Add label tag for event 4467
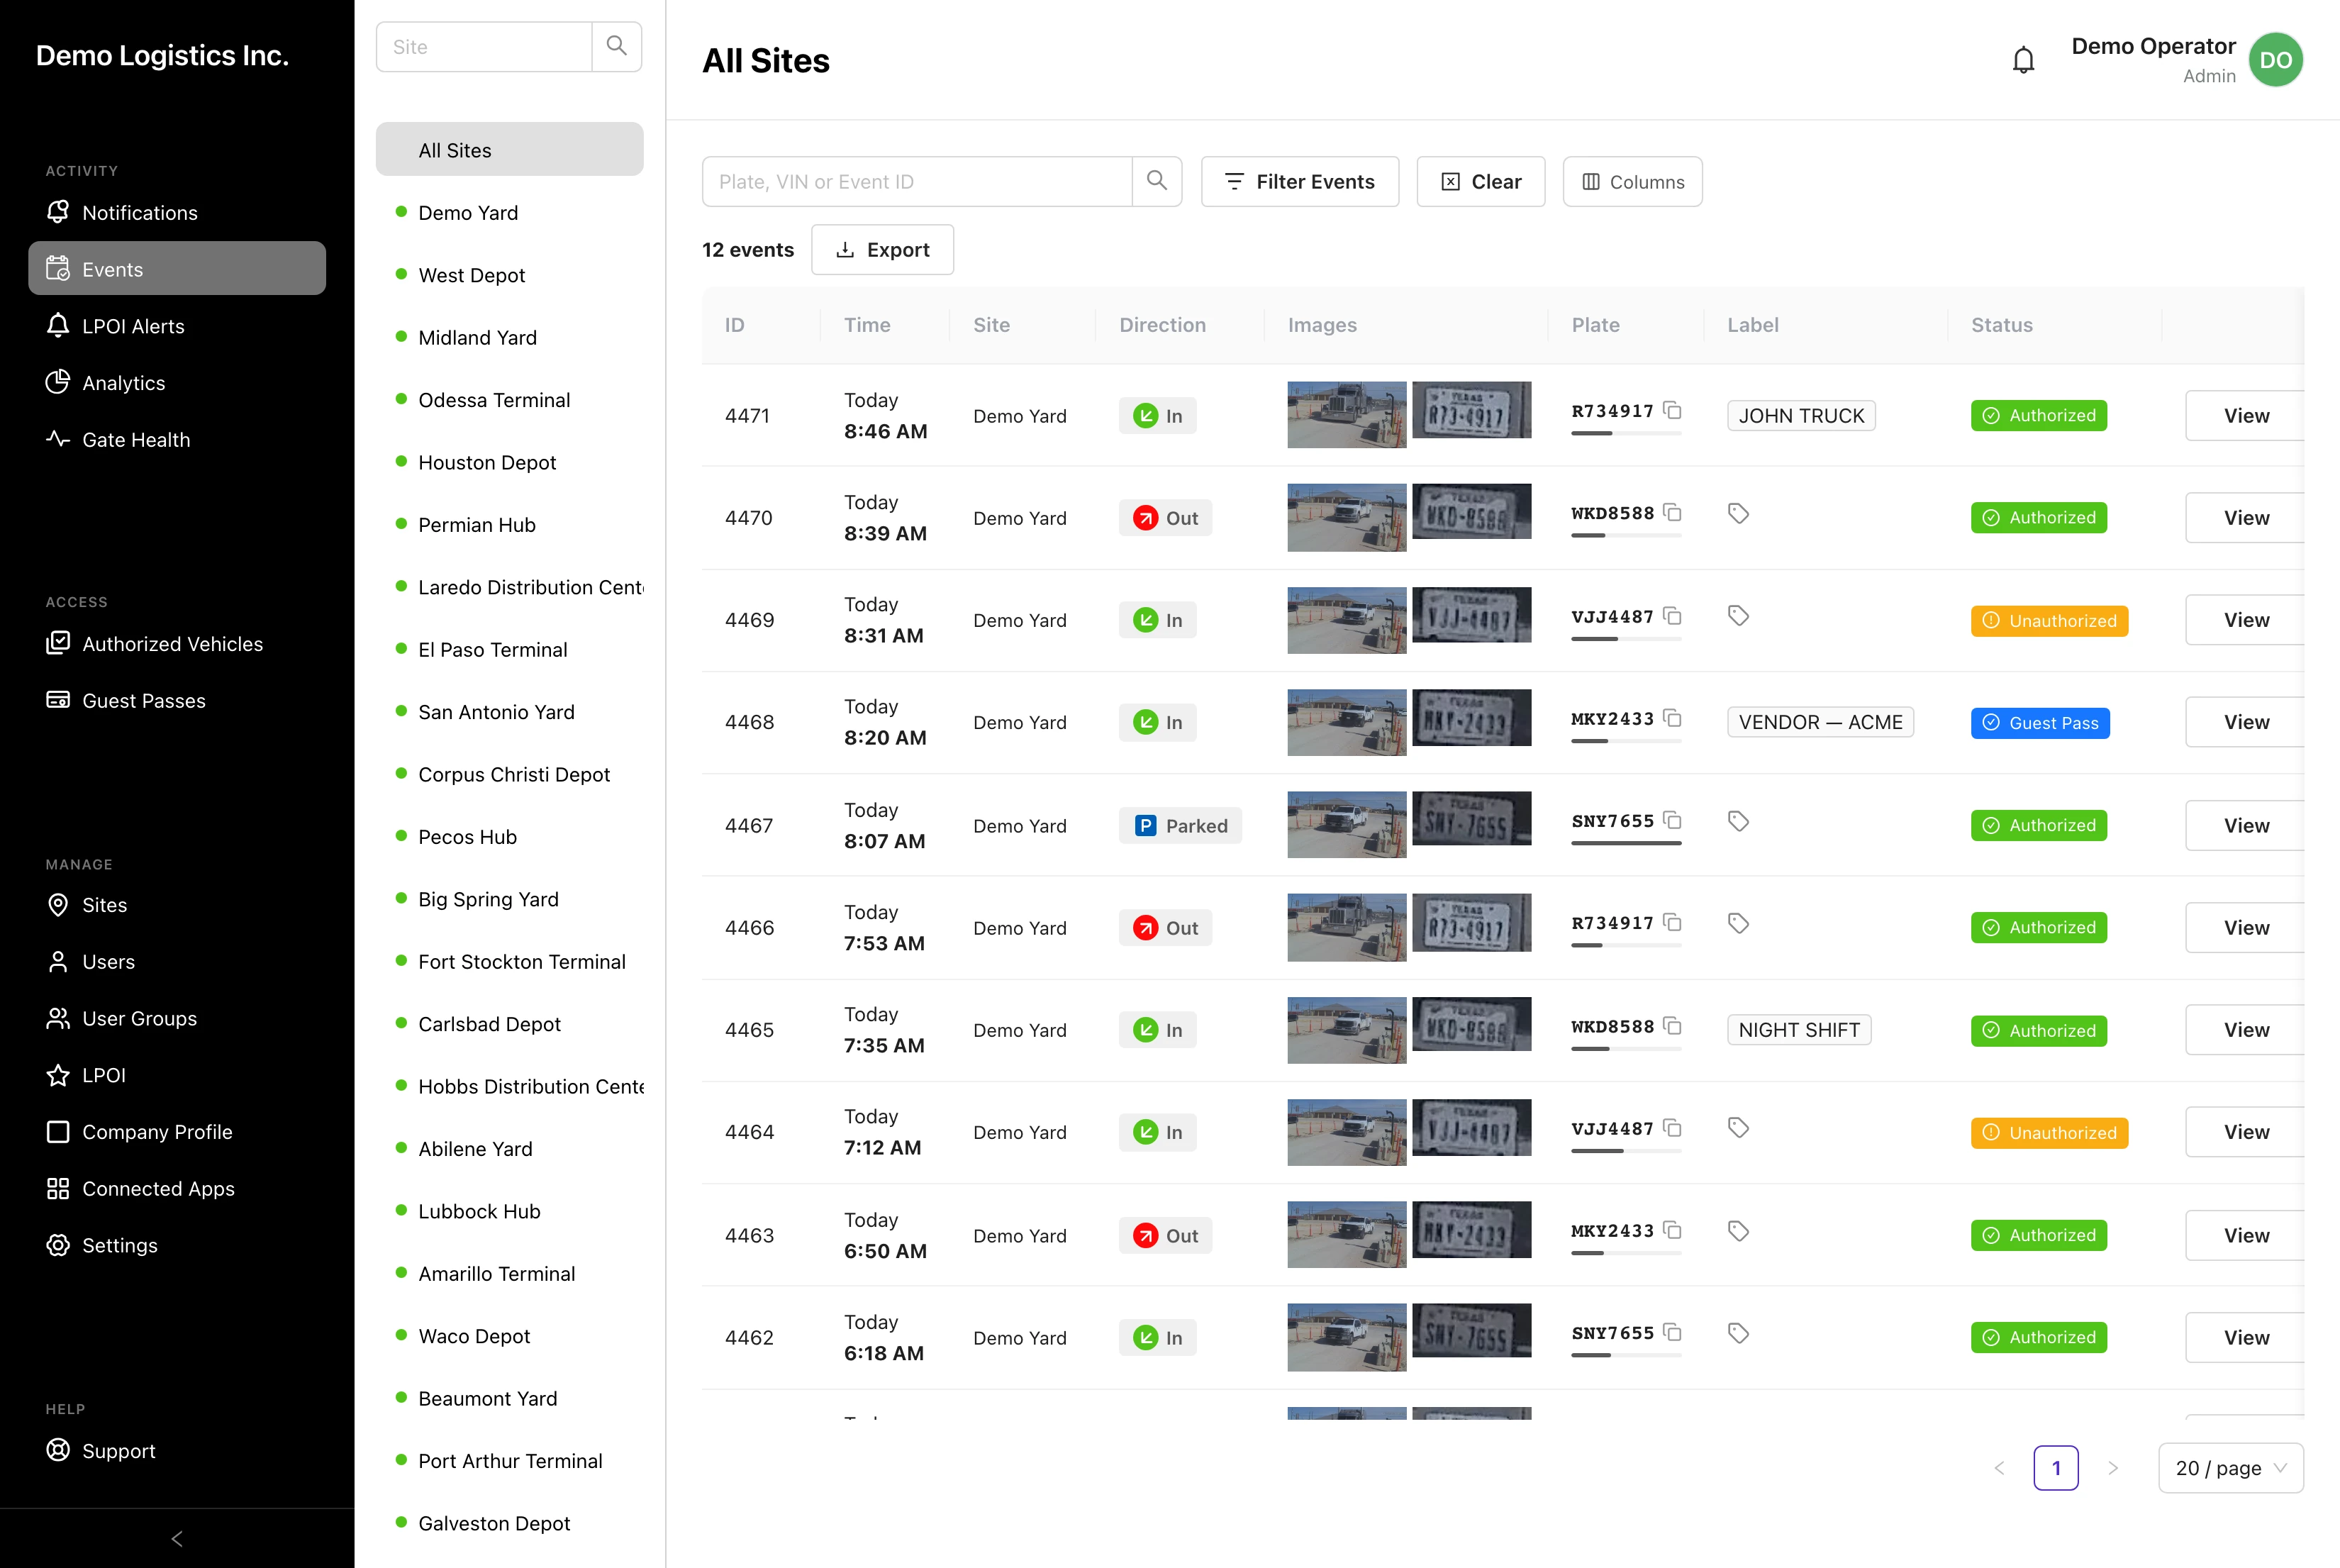Viewport: 2340px width, 1568px height. click(1738, 821)
